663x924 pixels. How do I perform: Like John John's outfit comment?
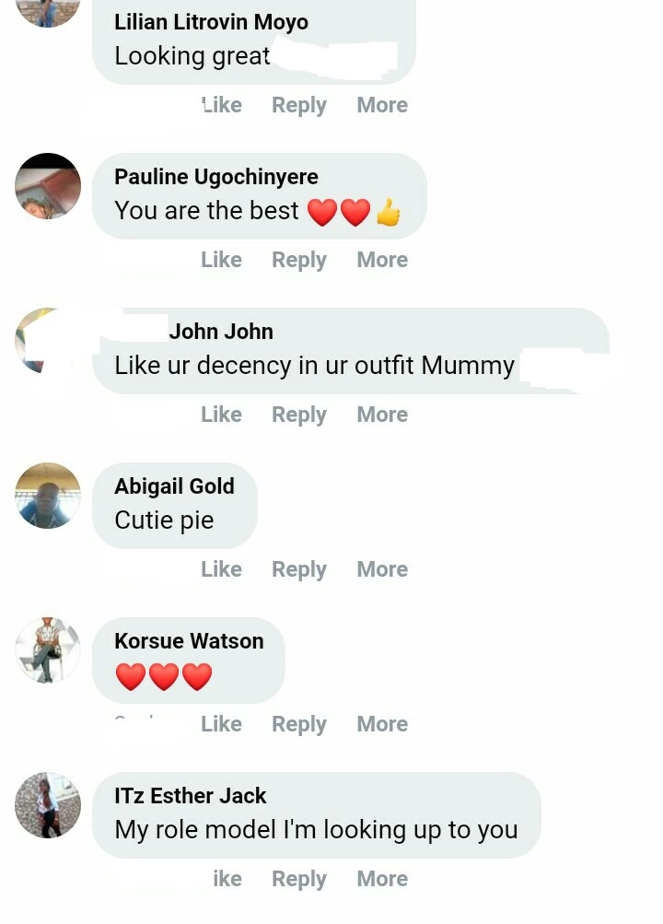click(x=221, y=415)
